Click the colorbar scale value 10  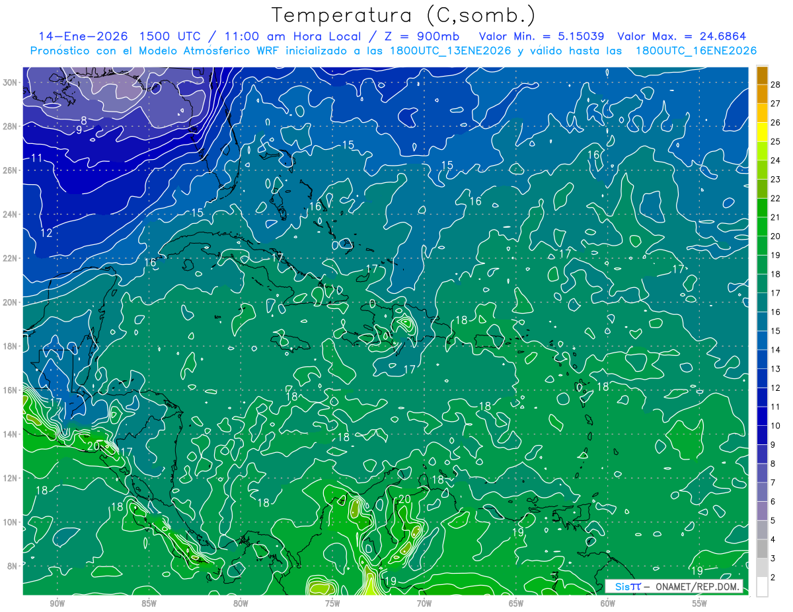pos(776,426)
